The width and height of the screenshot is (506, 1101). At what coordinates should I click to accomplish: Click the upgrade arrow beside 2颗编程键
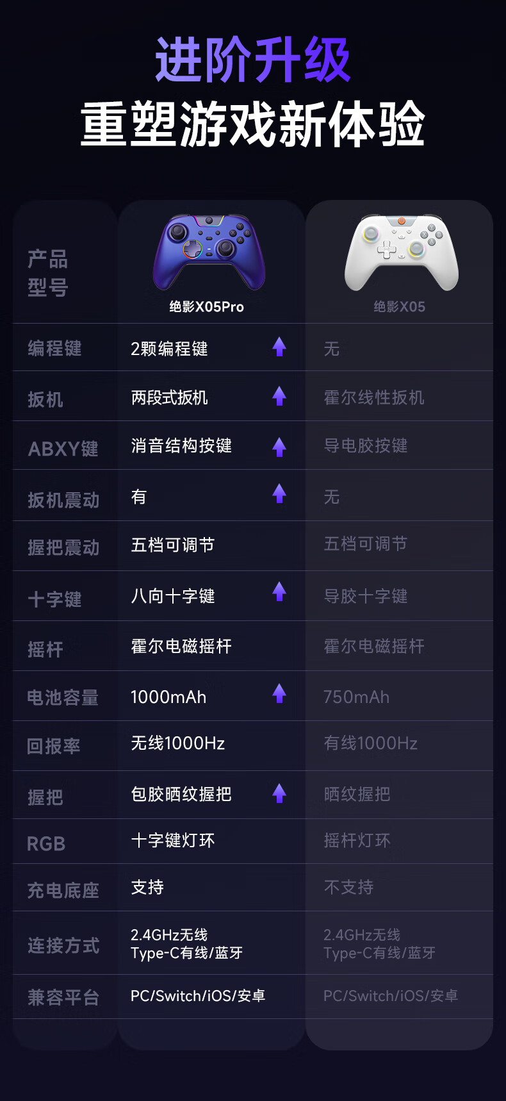(279, 347)
